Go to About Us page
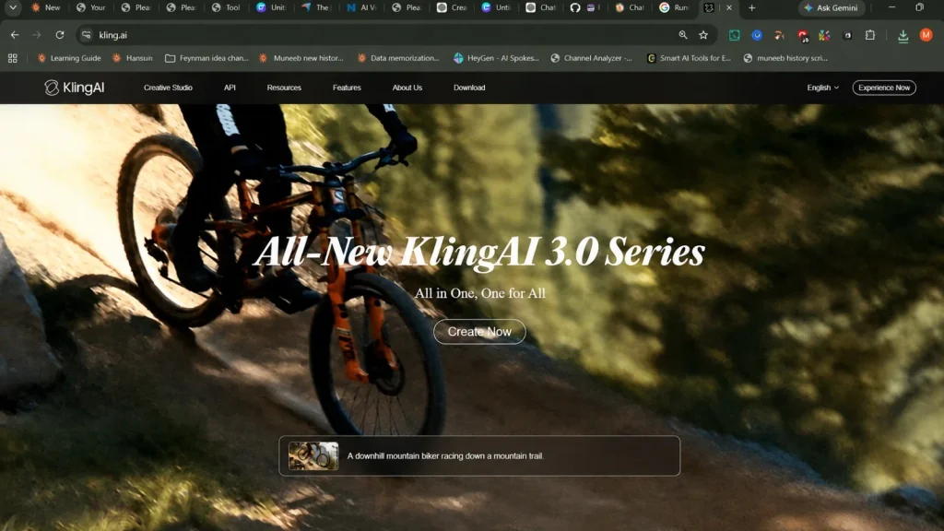Screen dimensions: 944x531 pos(407,88)
